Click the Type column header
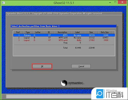The width and height of the screenshot is (128, 100). pyautogui.click(x=28, y=32)
